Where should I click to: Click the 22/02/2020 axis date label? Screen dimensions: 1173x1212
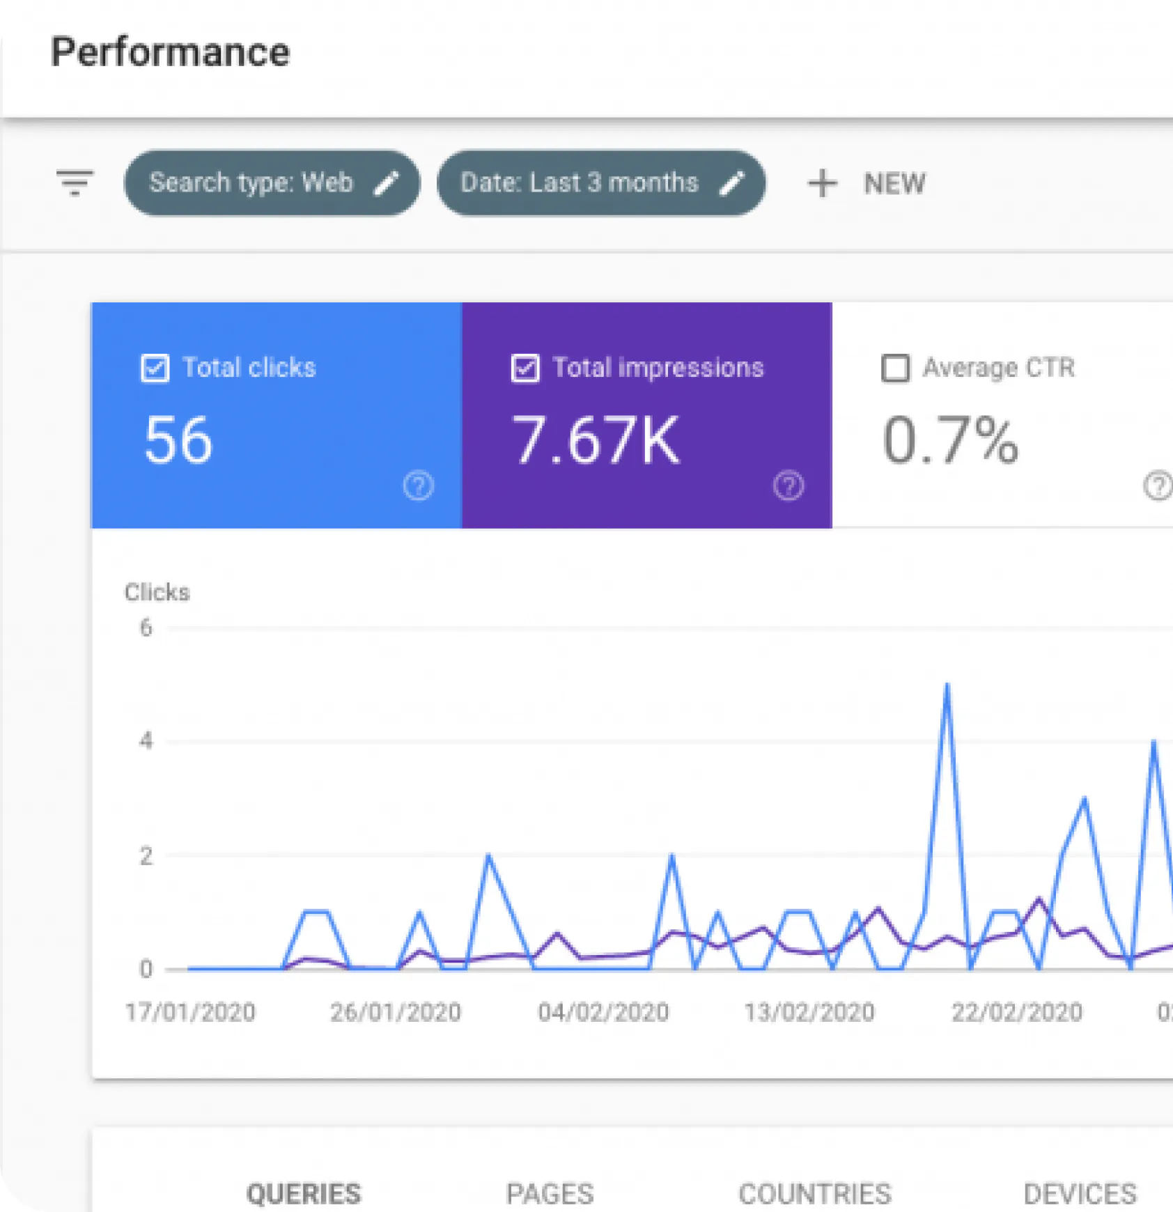click(1017, 1012)
